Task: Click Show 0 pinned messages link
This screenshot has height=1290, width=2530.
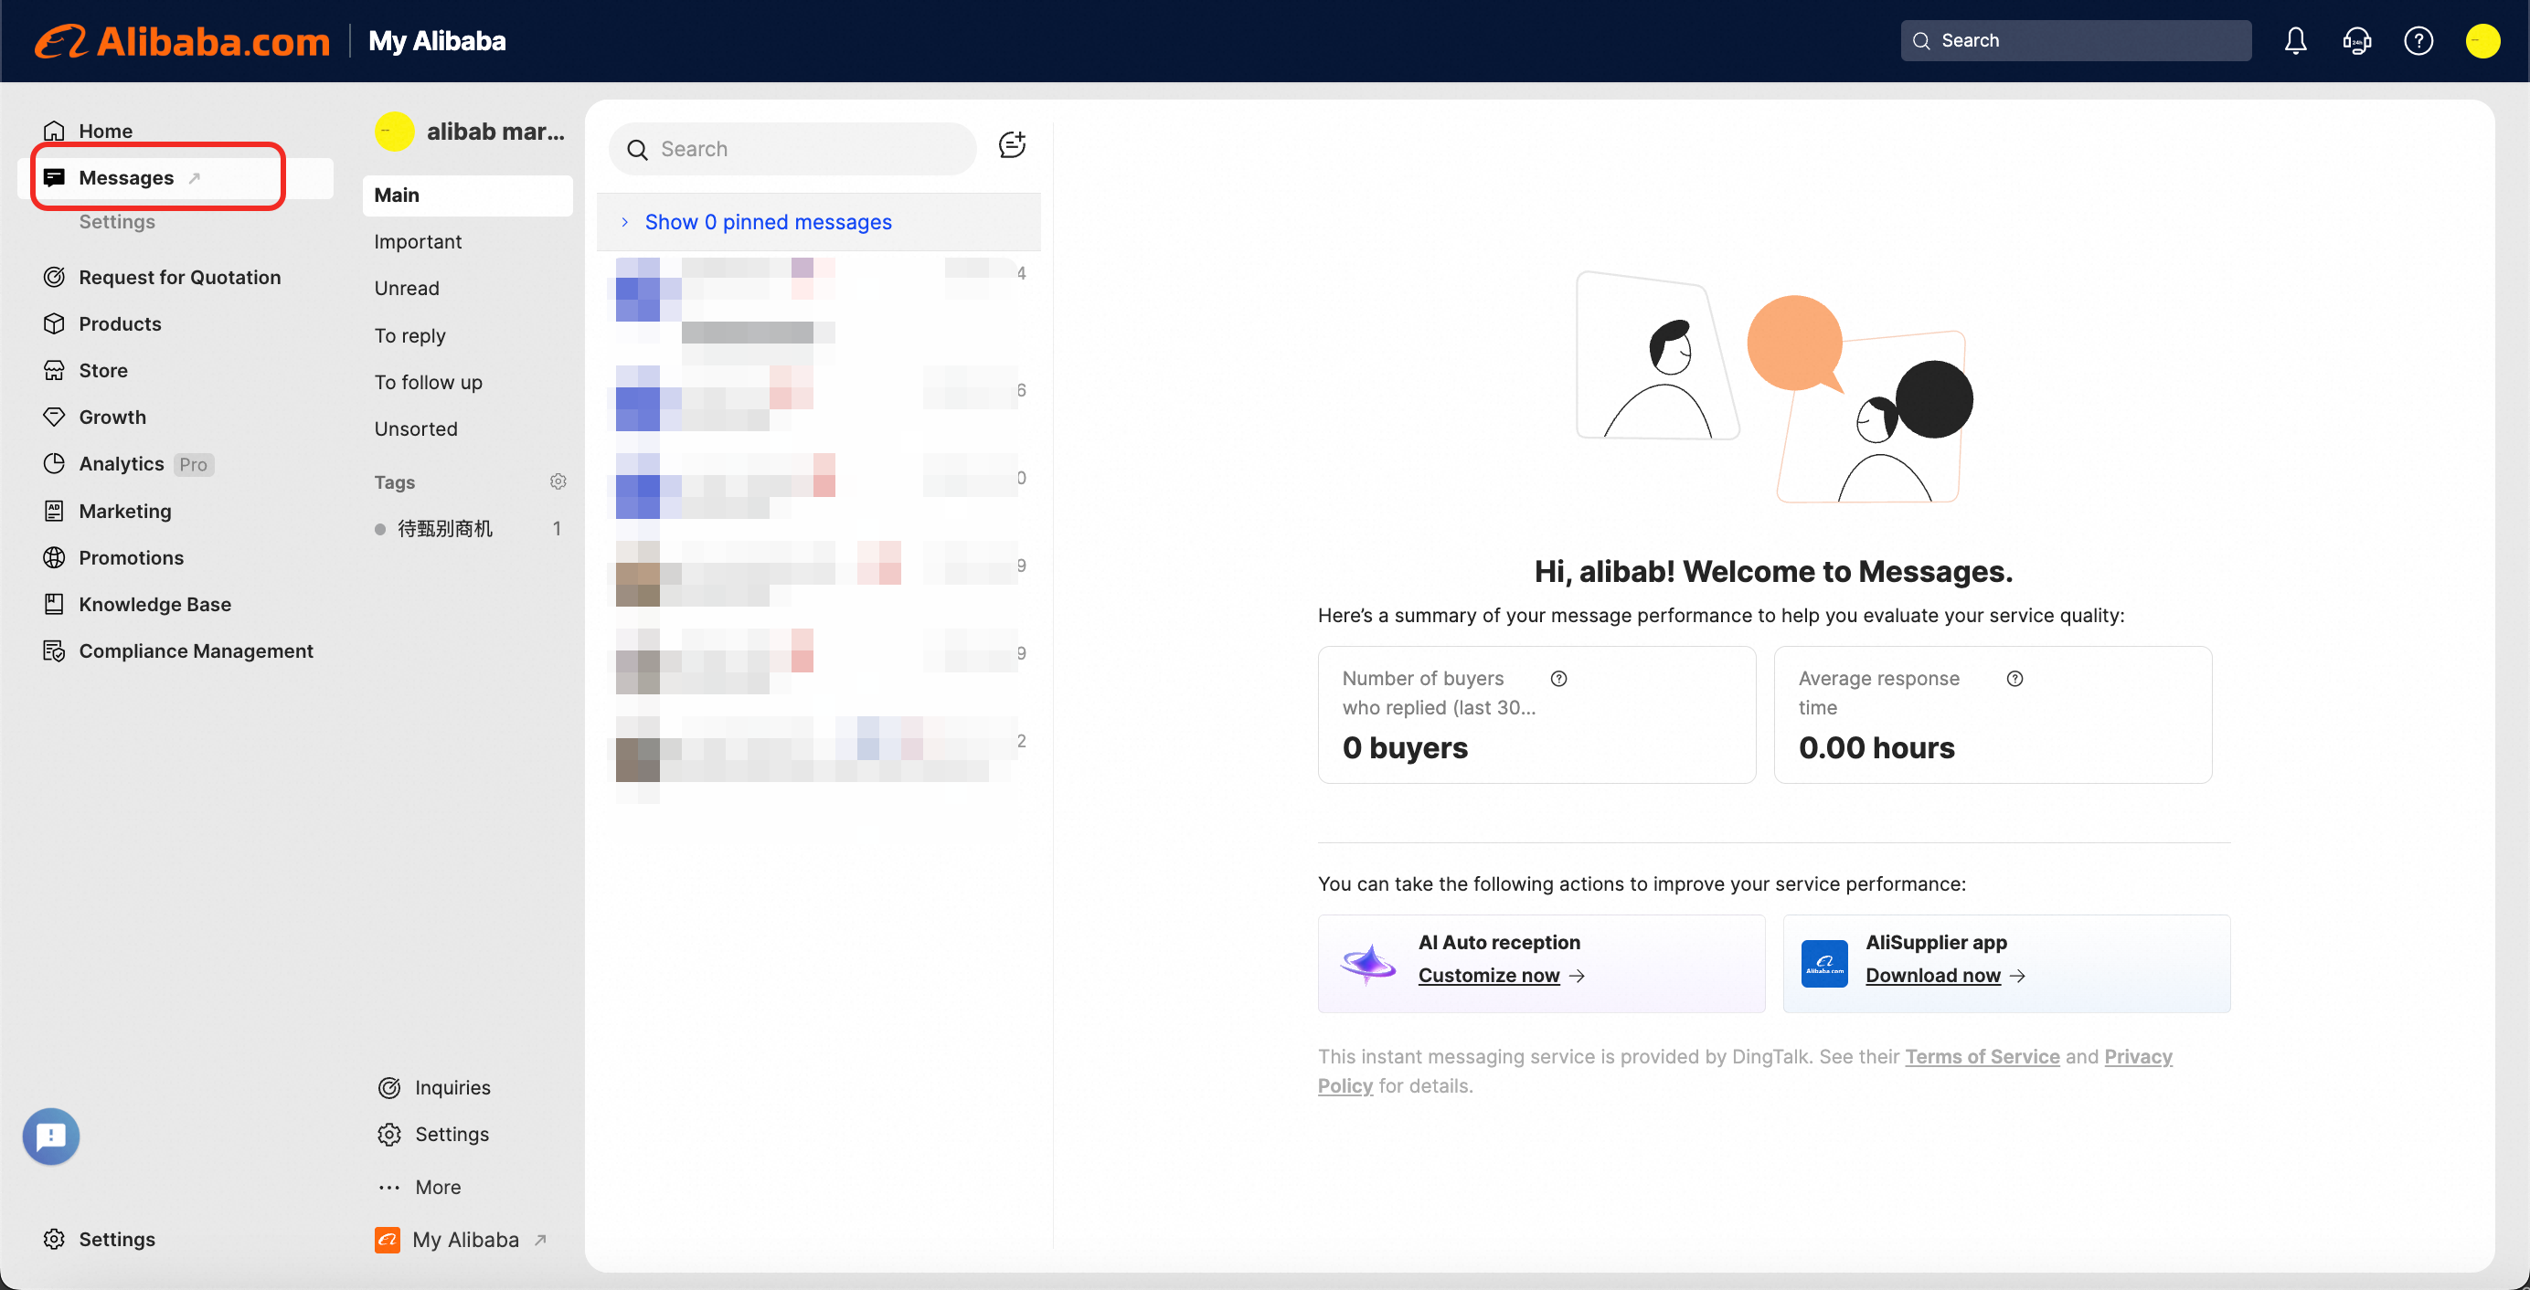Action: 768,222
